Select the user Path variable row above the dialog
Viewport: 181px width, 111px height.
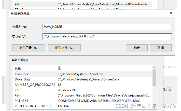[x=83, y=4]
